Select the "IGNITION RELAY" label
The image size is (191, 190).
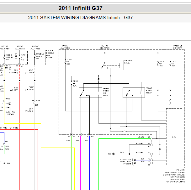click(x=128, y=62)
